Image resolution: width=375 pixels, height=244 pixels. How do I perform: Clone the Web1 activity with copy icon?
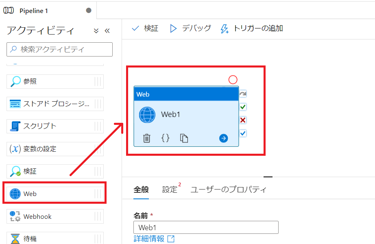[x=184, y=139]
